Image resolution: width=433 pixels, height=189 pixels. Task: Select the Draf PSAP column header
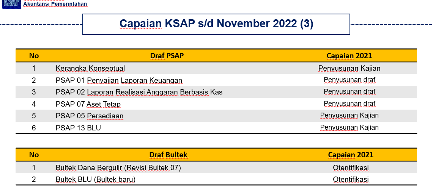pyautogui.click(x=167, y=56)
